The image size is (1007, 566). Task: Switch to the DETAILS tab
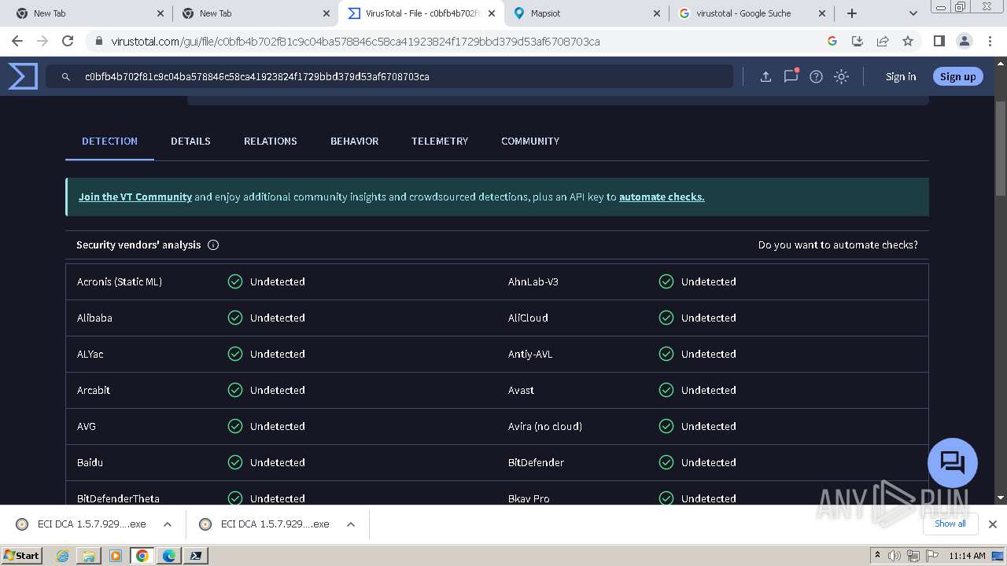[x=190, y=141]
